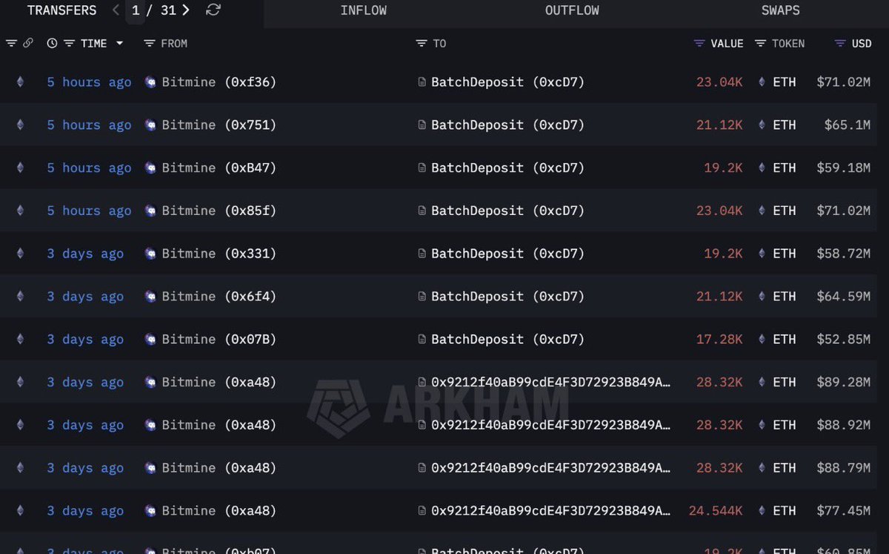This screenshot has width=889, height=554.
Task: Open the leftmost filter icon in header
Action: tap(11, 44)
